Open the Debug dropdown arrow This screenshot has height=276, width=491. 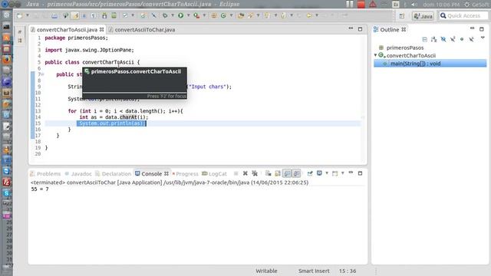(x=172, y=15)
